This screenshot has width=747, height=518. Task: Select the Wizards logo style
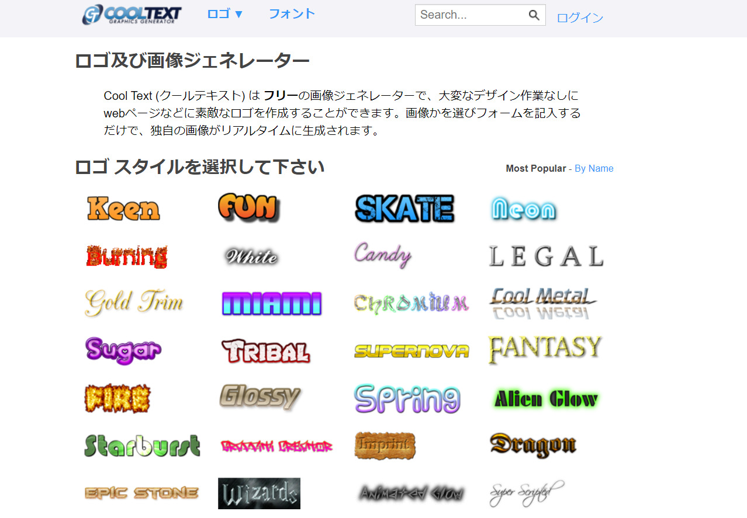pyautogui.click(x=259, y=493)
